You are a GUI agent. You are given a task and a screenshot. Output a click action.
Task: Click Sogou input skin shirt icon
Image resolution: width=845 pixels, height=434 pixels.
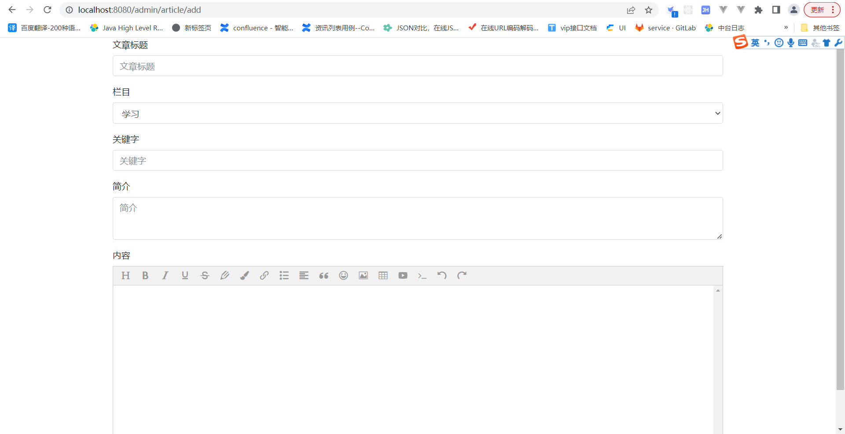(x=827, y=43)
